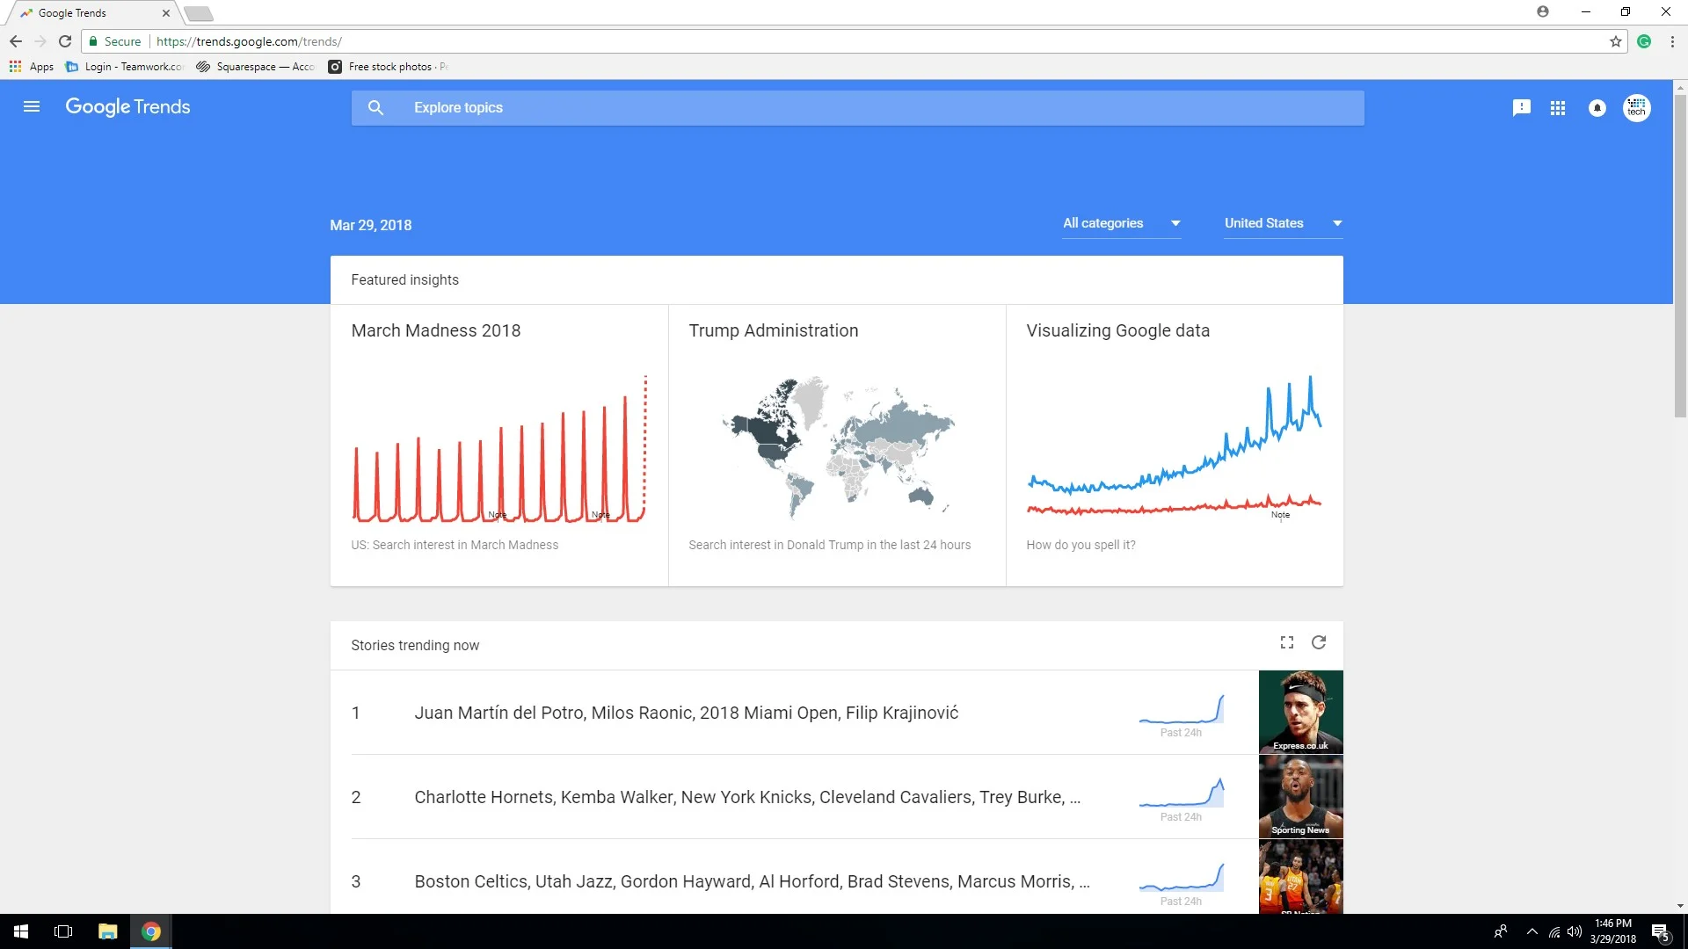Open the Charlotte Hornets trending story
Screen dimensions: 1688x949
747,797
